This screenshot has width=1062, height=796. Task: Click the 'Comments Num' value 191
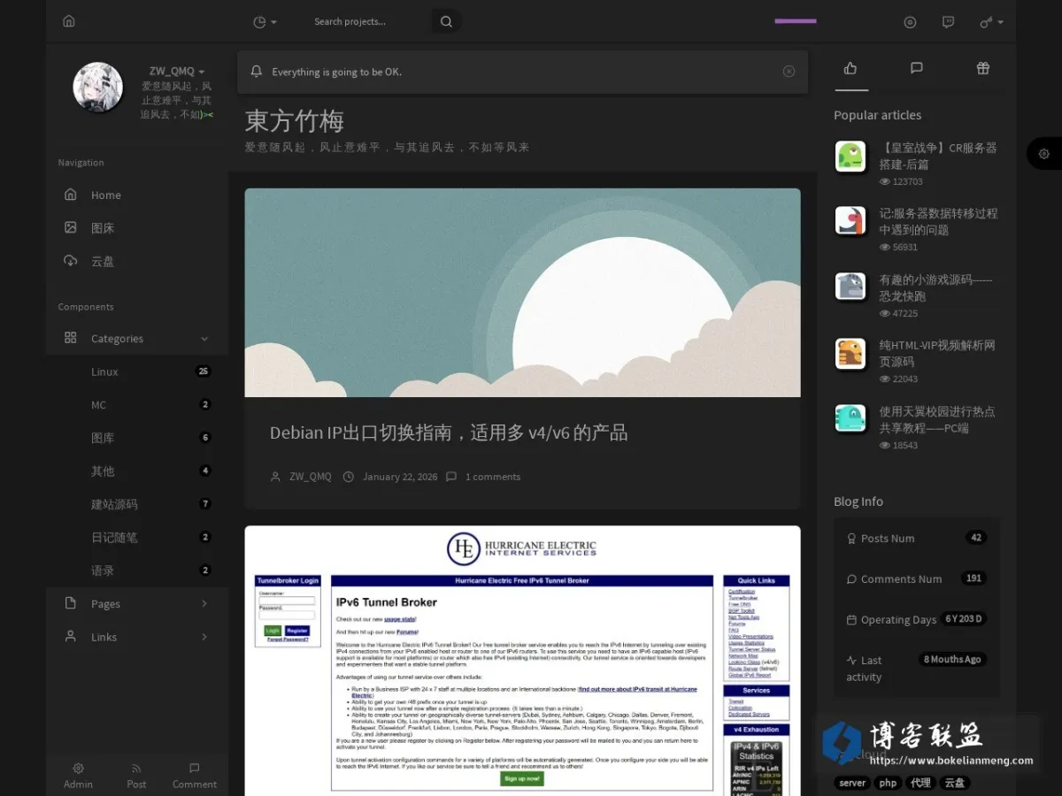(973, 578)
